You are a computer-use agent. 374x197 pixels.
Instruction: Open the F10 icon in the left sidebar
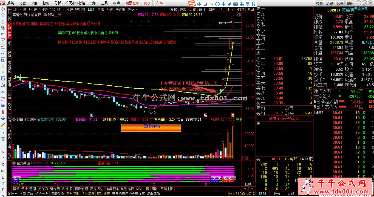tap(3, 59)
